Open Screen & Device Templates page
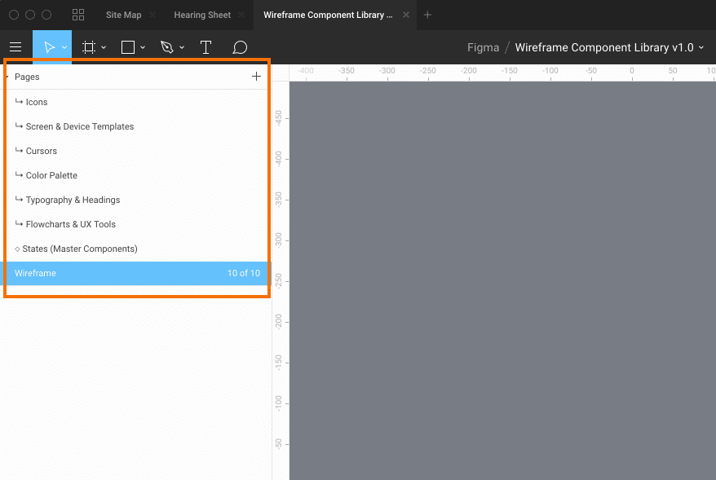Image resolution: width=716 pixels, height=480 pixels. pyautogui.click(x=136, y=126)
